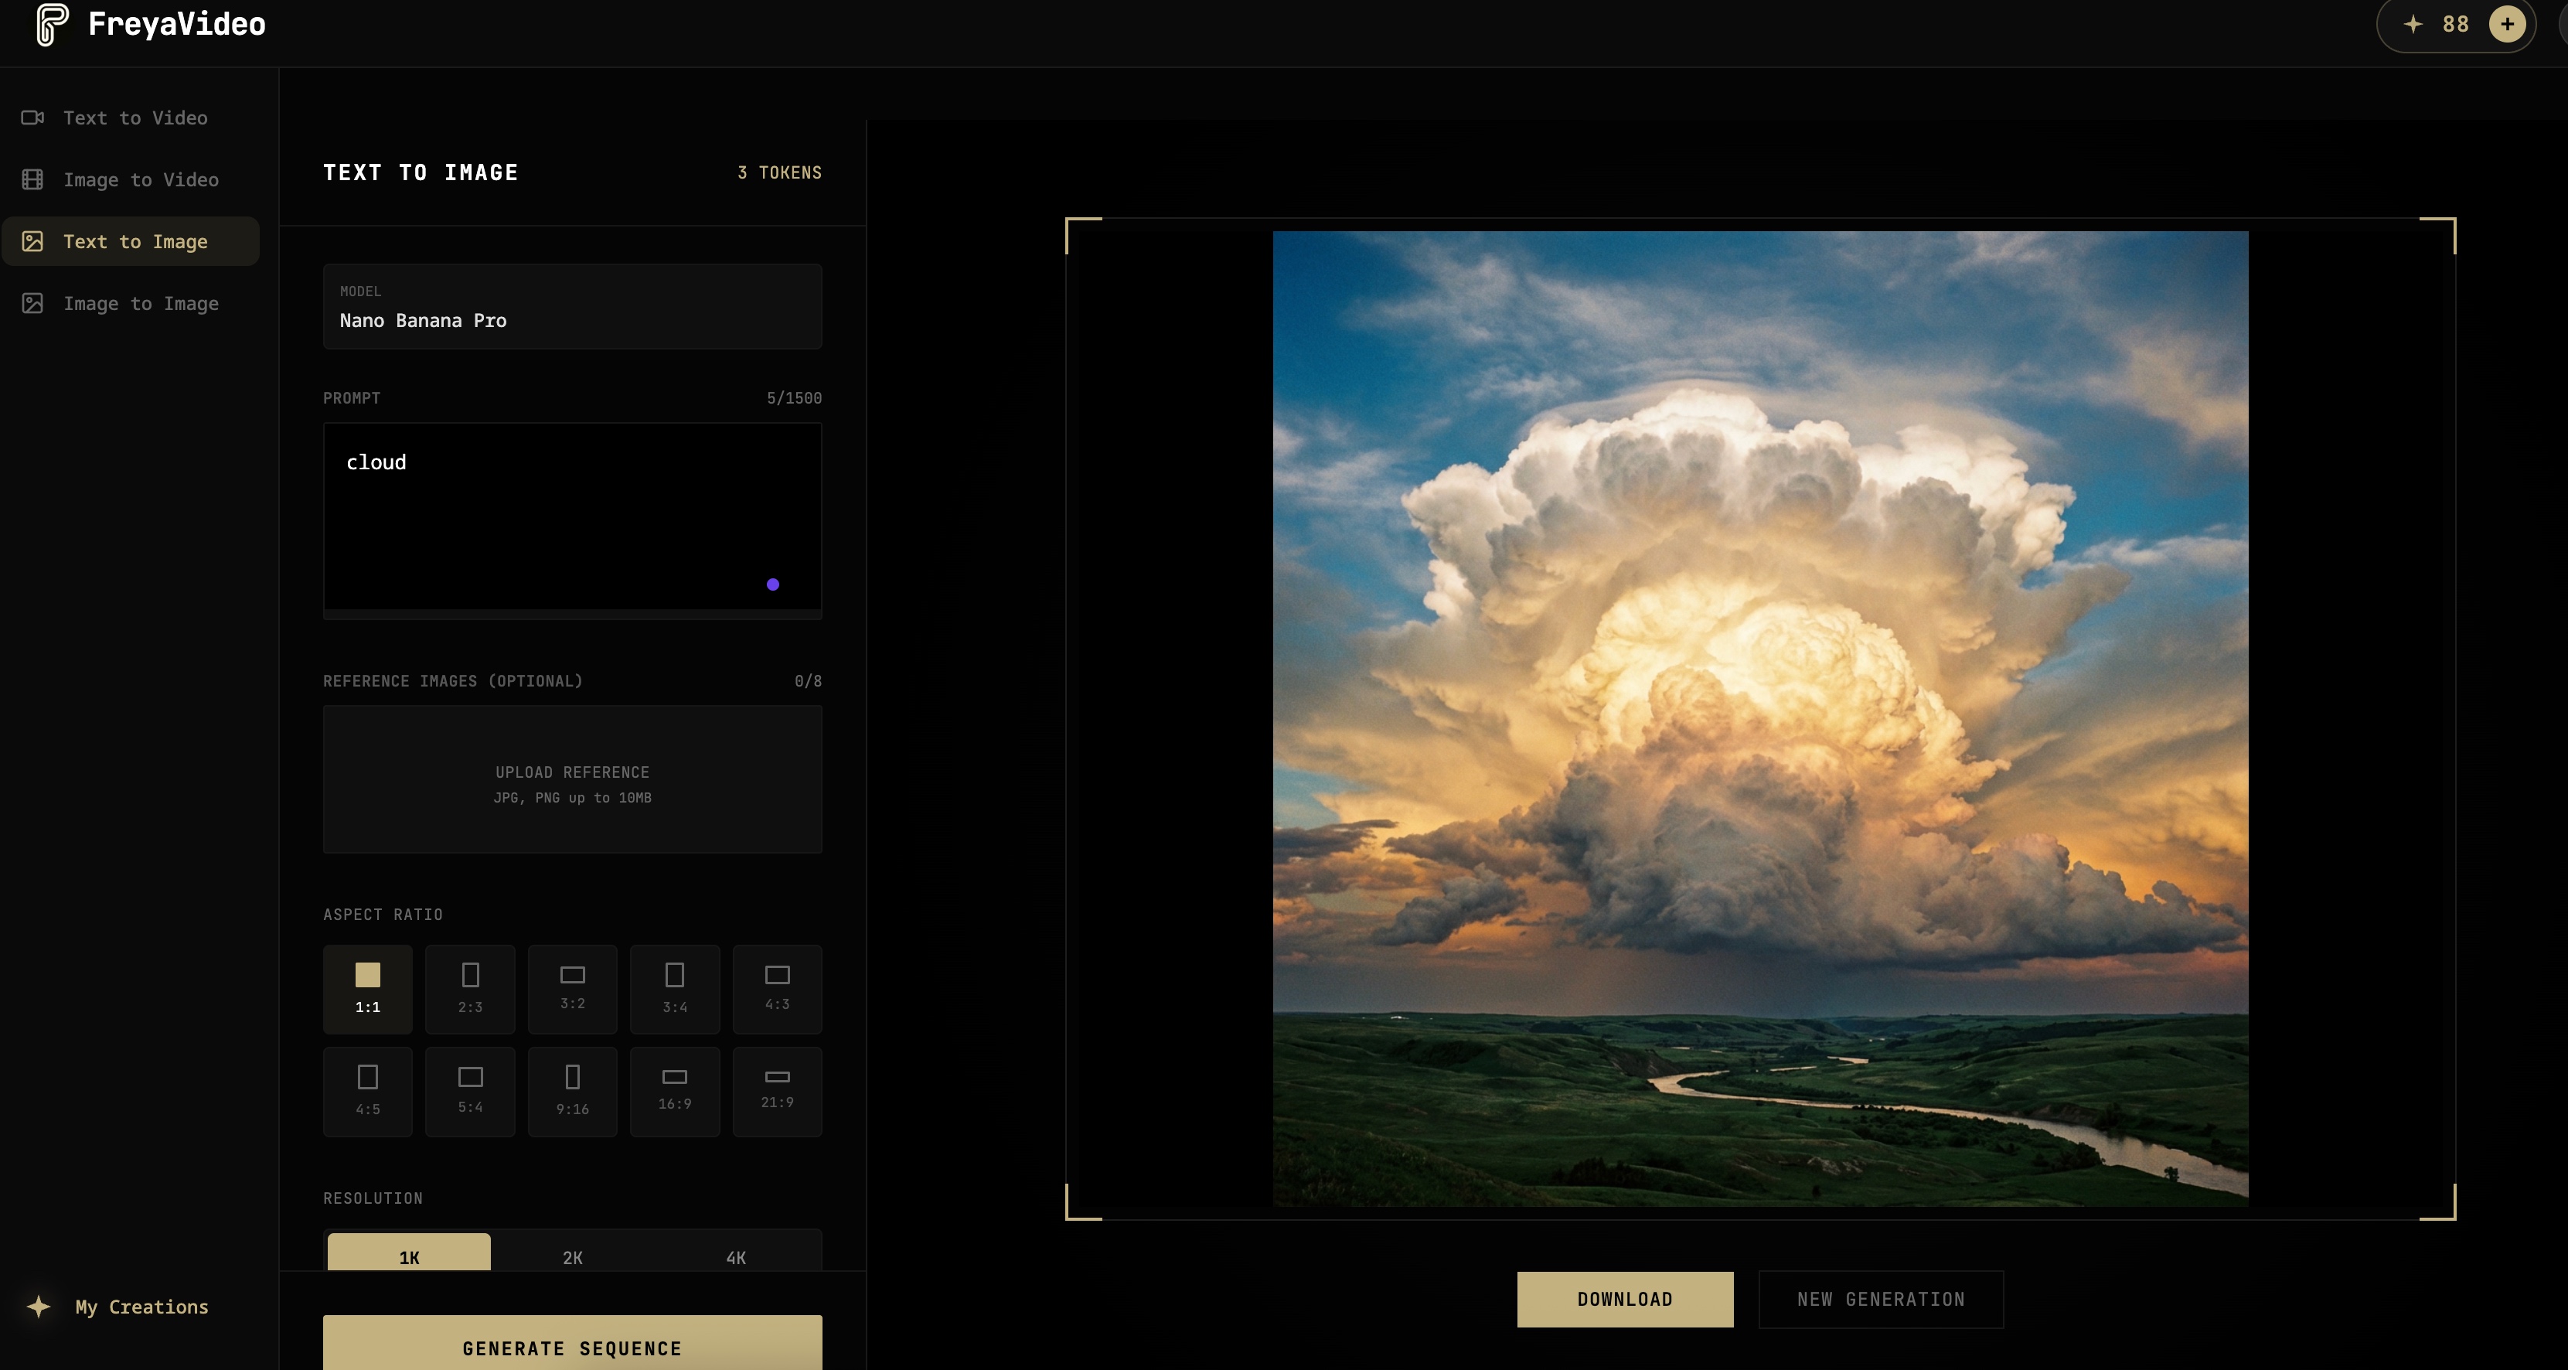
Task: Click the plus icon to add credits
Action: pyautogui.click(x=2507, y=24)
